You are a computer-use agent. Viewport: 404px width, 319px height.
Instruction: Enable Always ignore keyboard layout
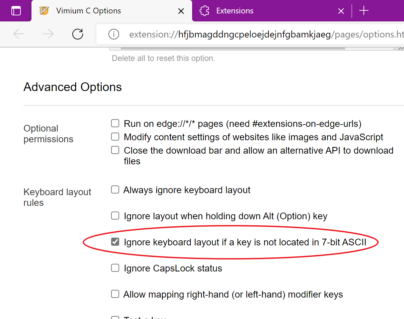[x=115, y=190]
